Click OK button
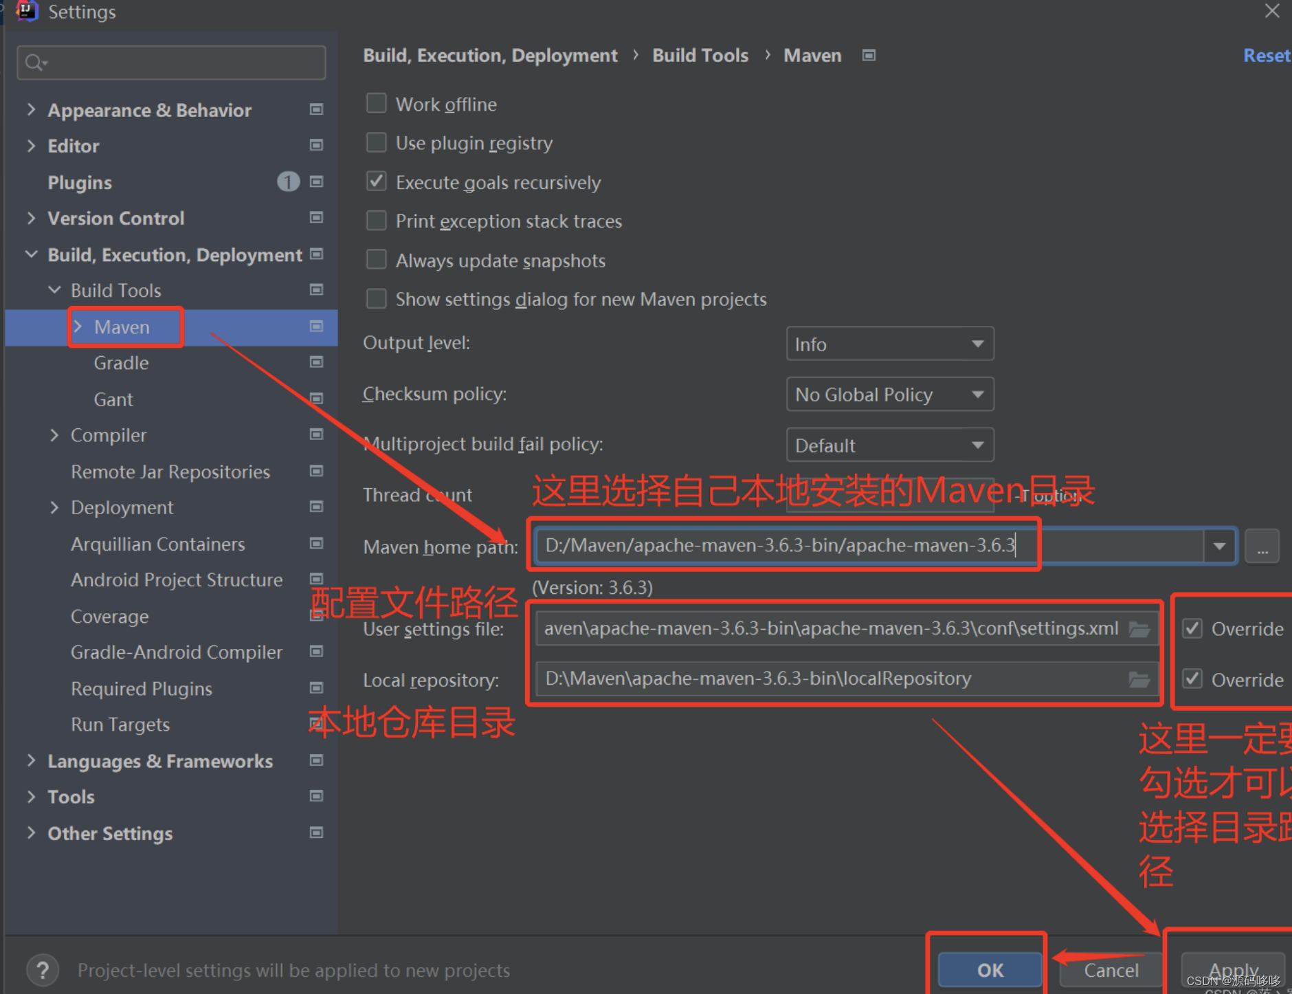 pyautogui.click(x=990, y=970)
